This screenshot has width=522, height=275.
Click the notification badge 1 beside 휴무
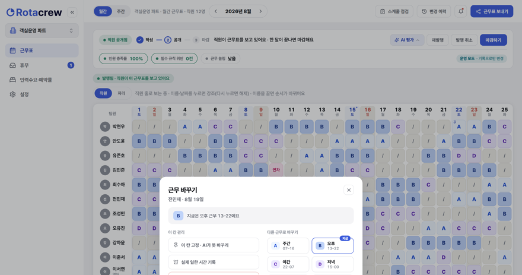(71, 65)
